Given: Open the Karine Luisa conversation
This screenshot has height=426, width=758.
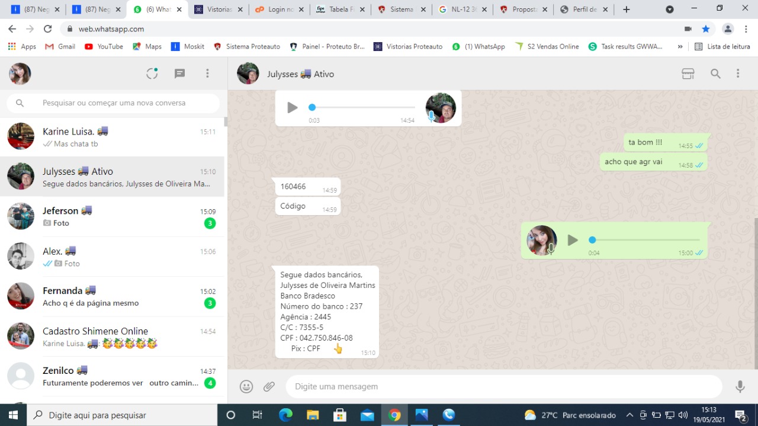Looking at the screenshot, I should 113,137.
